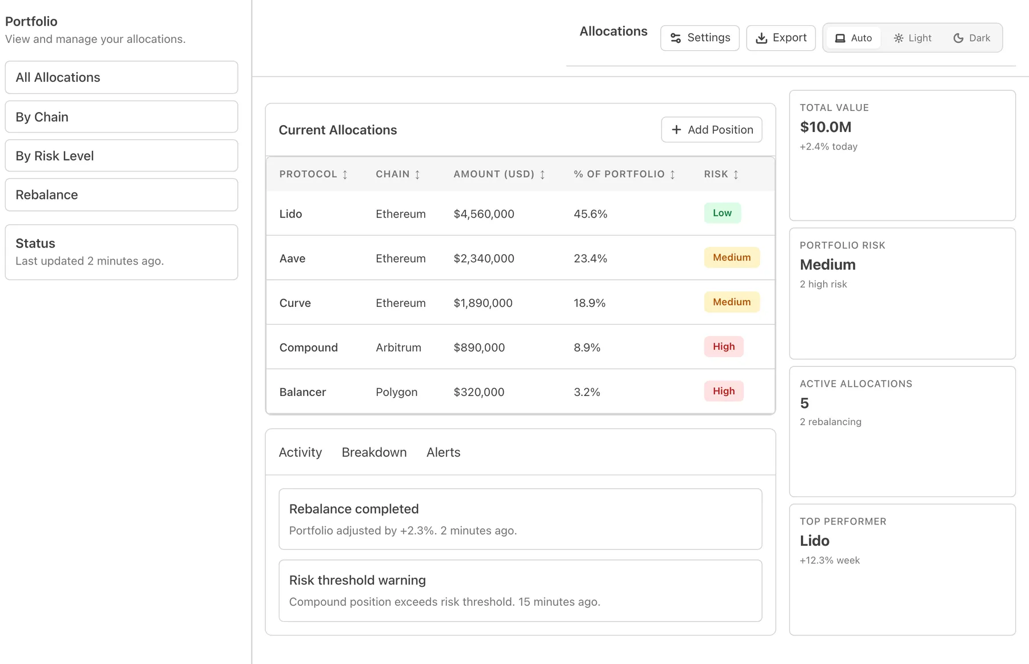
Task: Switch to the Breakdown tab
Action: pos(374,452)
